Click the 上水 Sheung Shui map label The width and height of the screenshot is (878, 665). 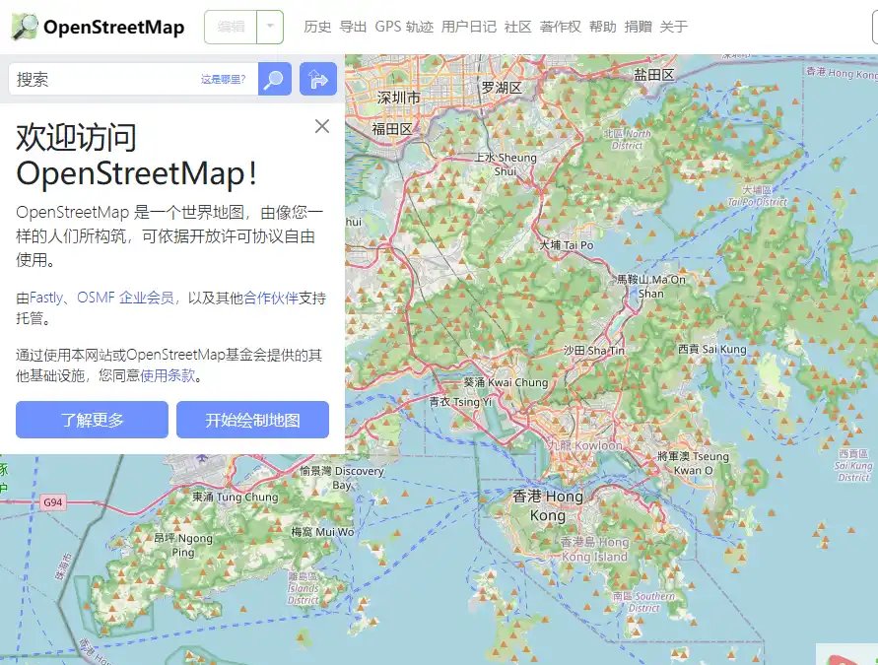507,165
